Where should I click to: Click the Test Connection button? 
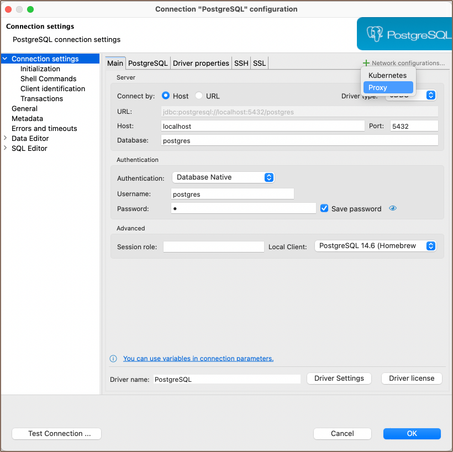coord(57,434)
